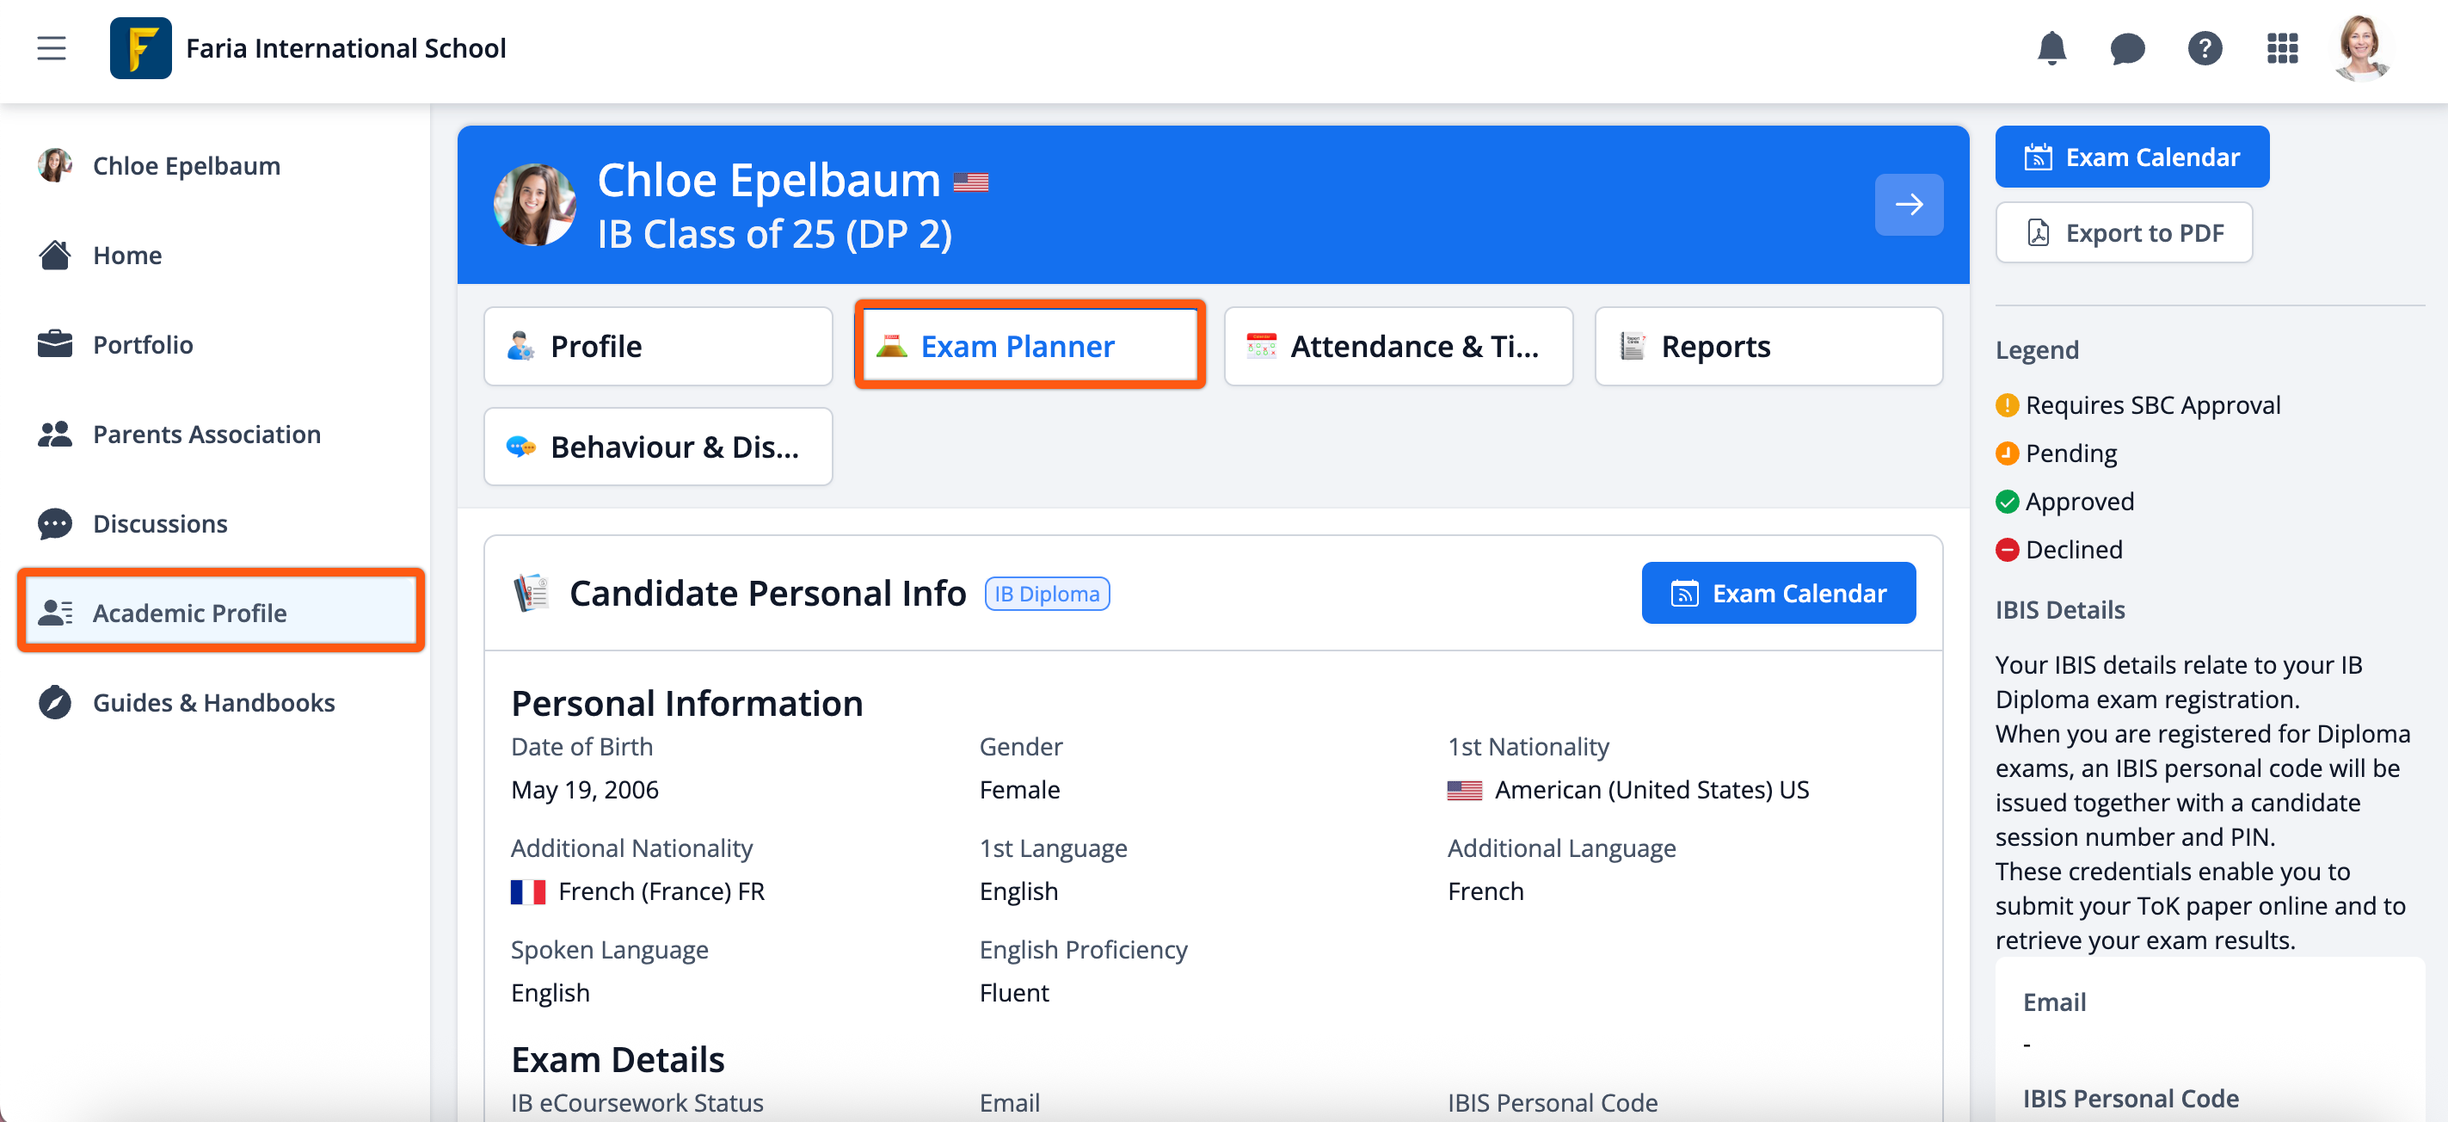The height and width of the screenshot is (1122, 2448).
Task: Open Guides & Handbooks in sidebar
Action: (212, 703)
